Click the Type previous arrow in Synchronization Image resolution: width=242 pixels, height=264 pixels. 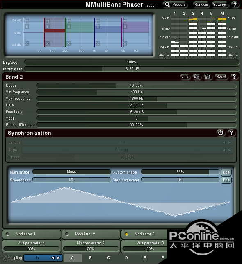(x=224, y=150)
